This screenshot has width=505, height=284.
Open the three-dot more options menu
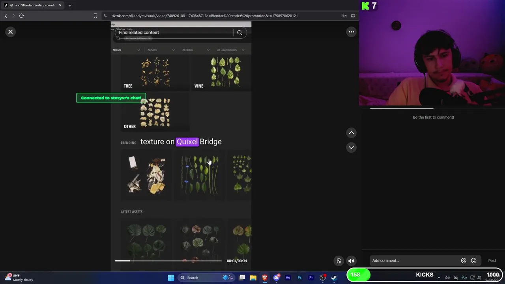coord(351,32)
